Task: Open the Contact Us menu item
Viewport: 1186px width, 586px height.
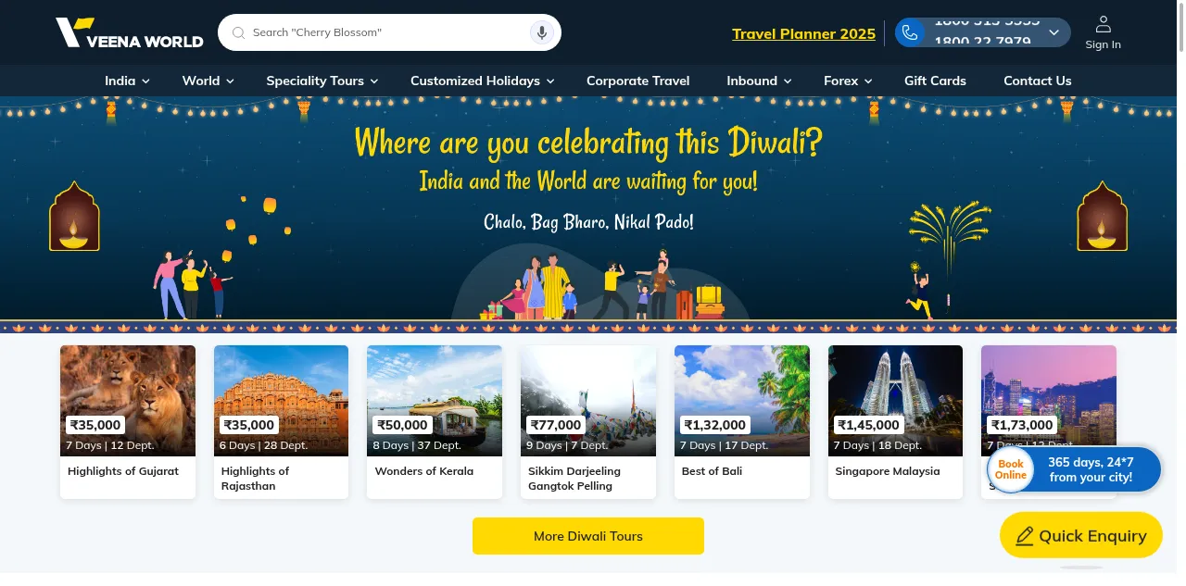Action: pyautogui.click(x=1037, y=81)
